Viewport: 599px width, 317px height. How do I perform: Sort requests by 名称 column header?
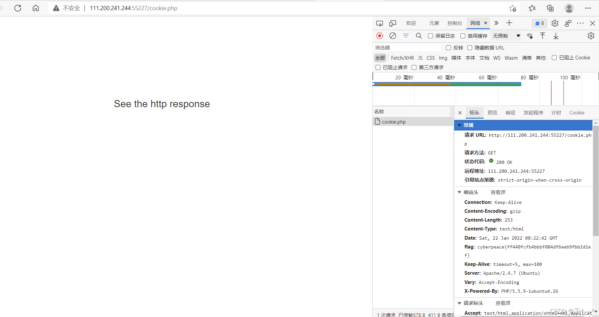(412, 111)
